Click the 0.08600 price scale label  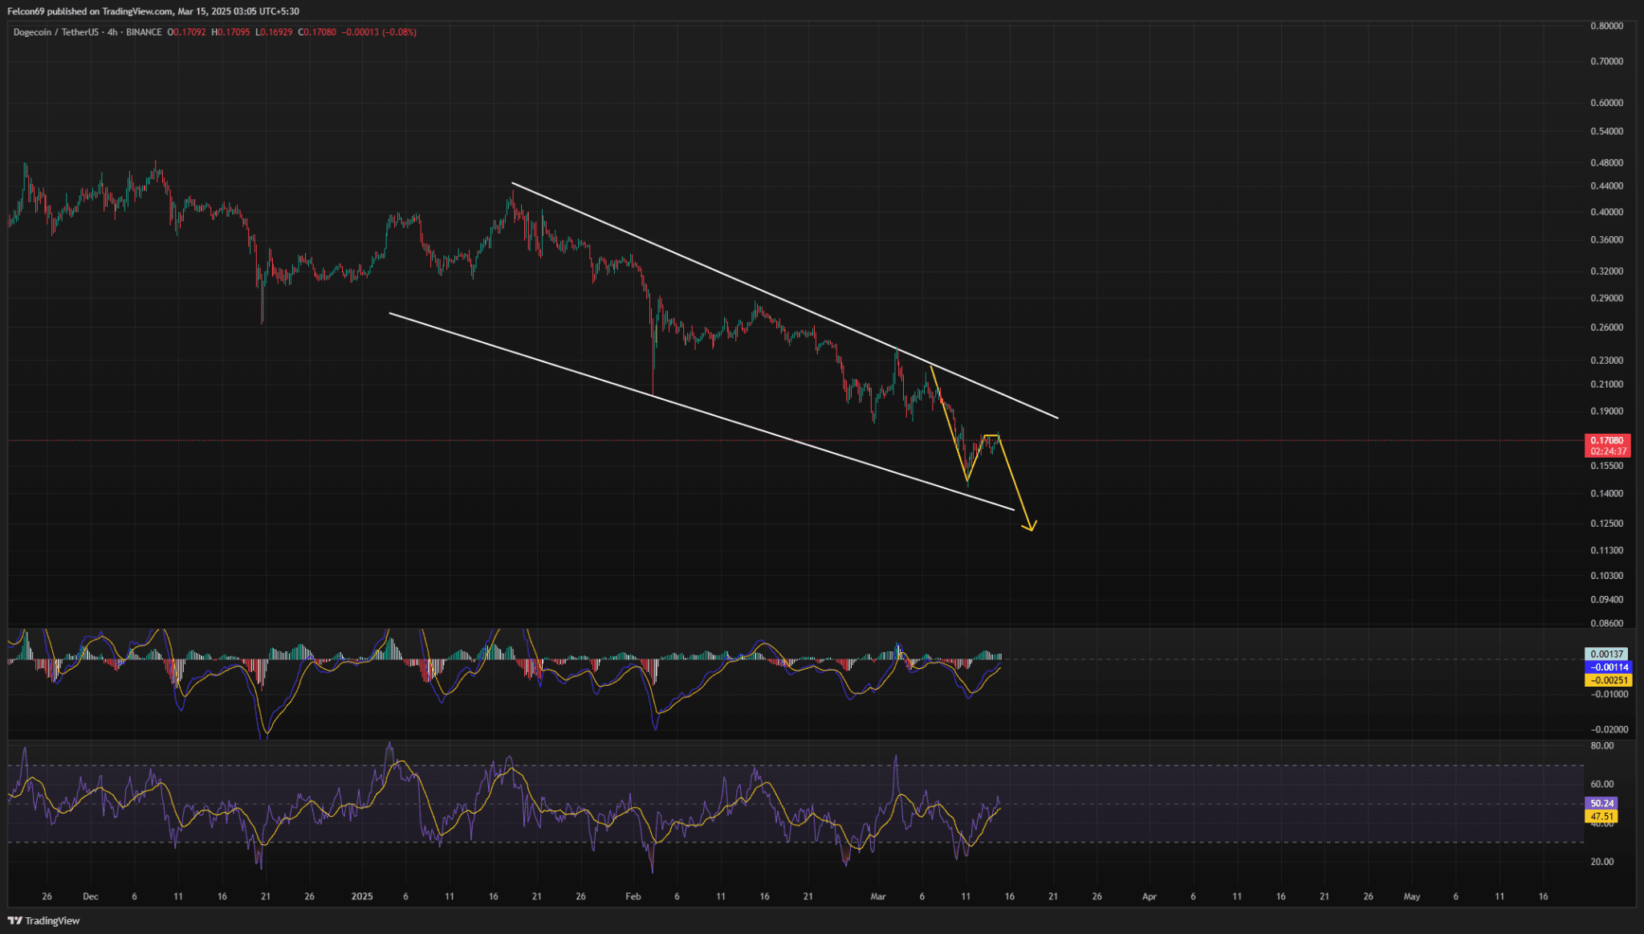(x=1606, y=623)
